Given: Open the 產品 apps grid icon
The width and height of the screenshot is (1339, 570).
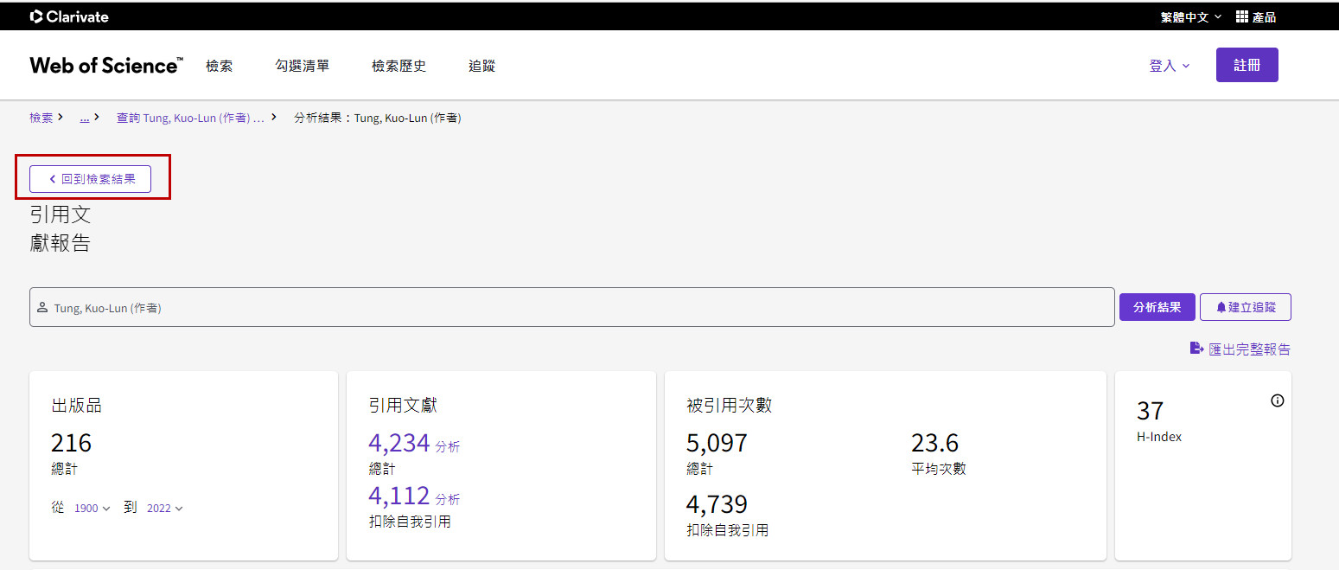Looking at the screenshot, I should tap(1242, 16).
